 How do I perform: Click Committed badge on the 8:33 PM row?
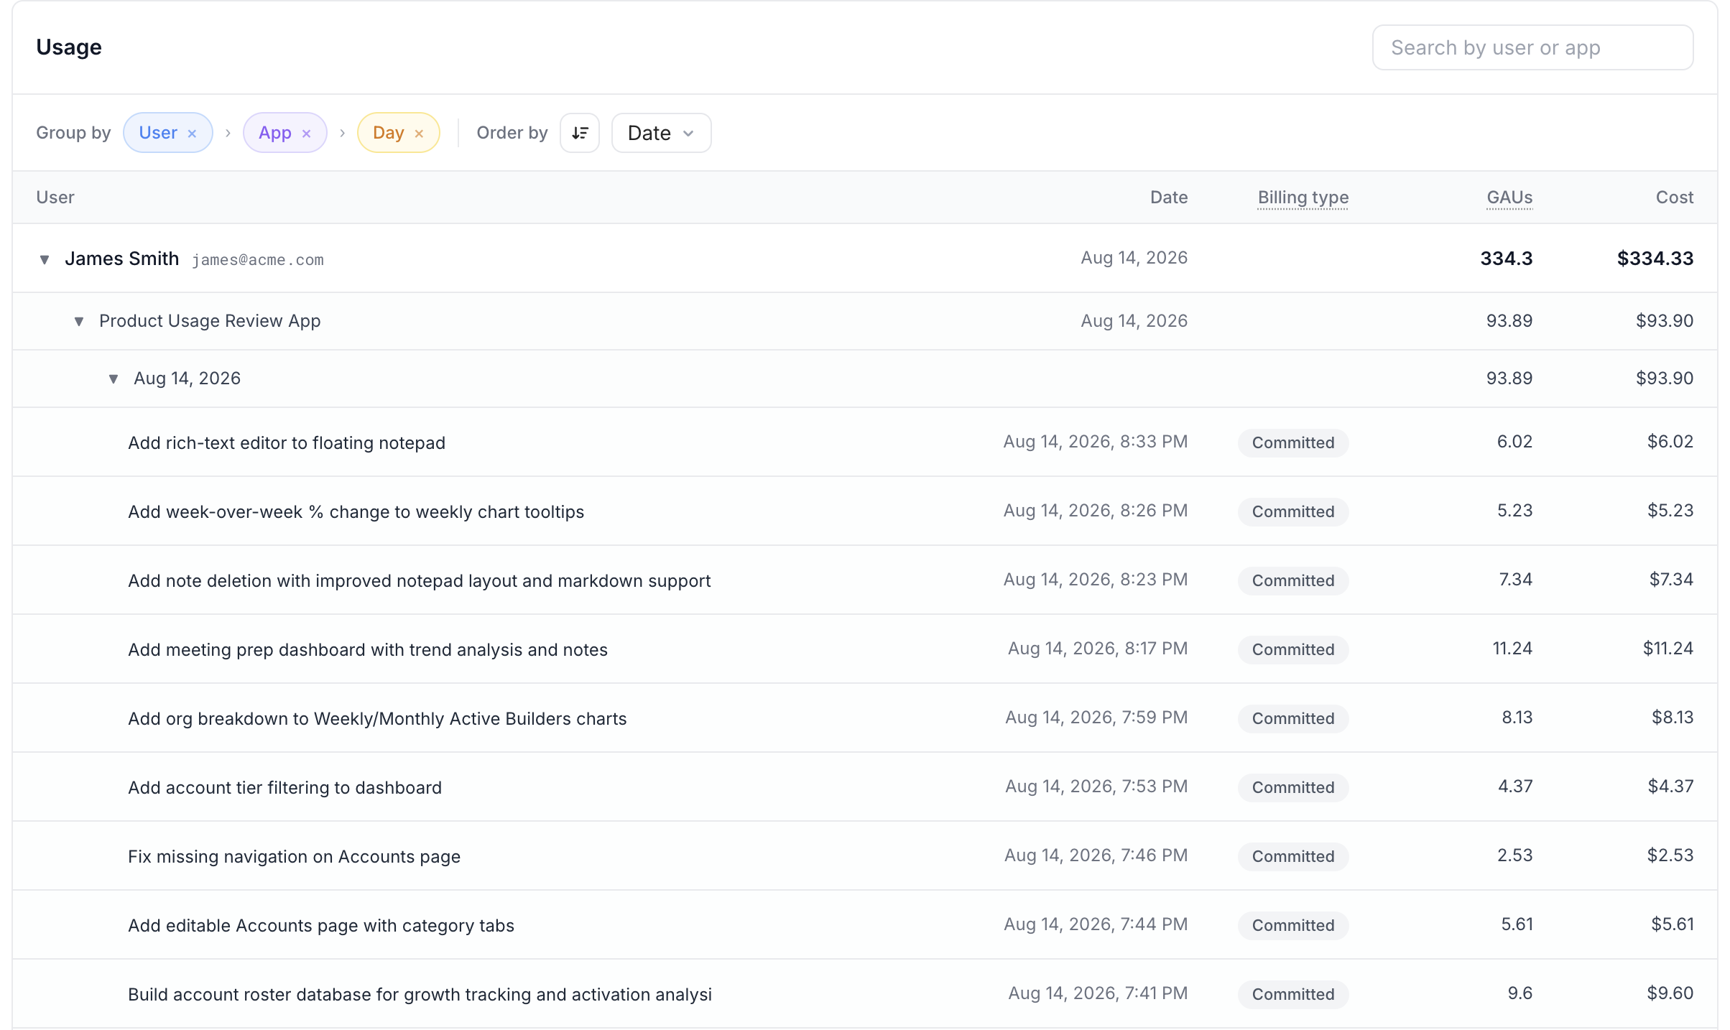tap(1293, 443)
